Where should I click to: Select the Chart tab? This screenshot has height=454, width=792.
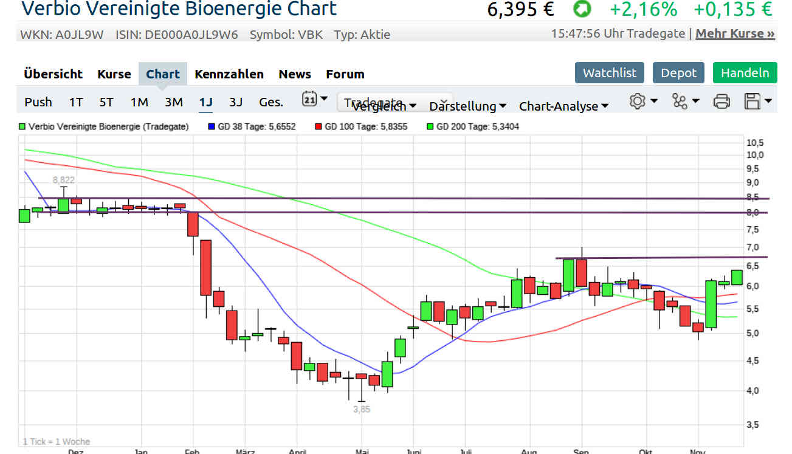163,74
